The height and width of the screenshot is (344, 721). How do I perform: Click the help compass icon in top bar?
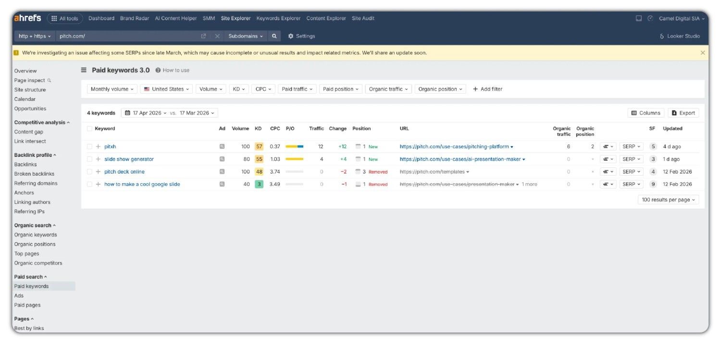coord(650,18)
